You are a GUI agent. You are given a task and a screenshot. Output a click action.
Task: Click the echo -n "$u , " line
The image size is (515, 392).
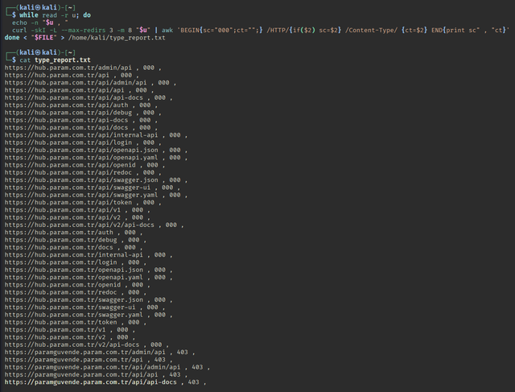pos(40,23)
